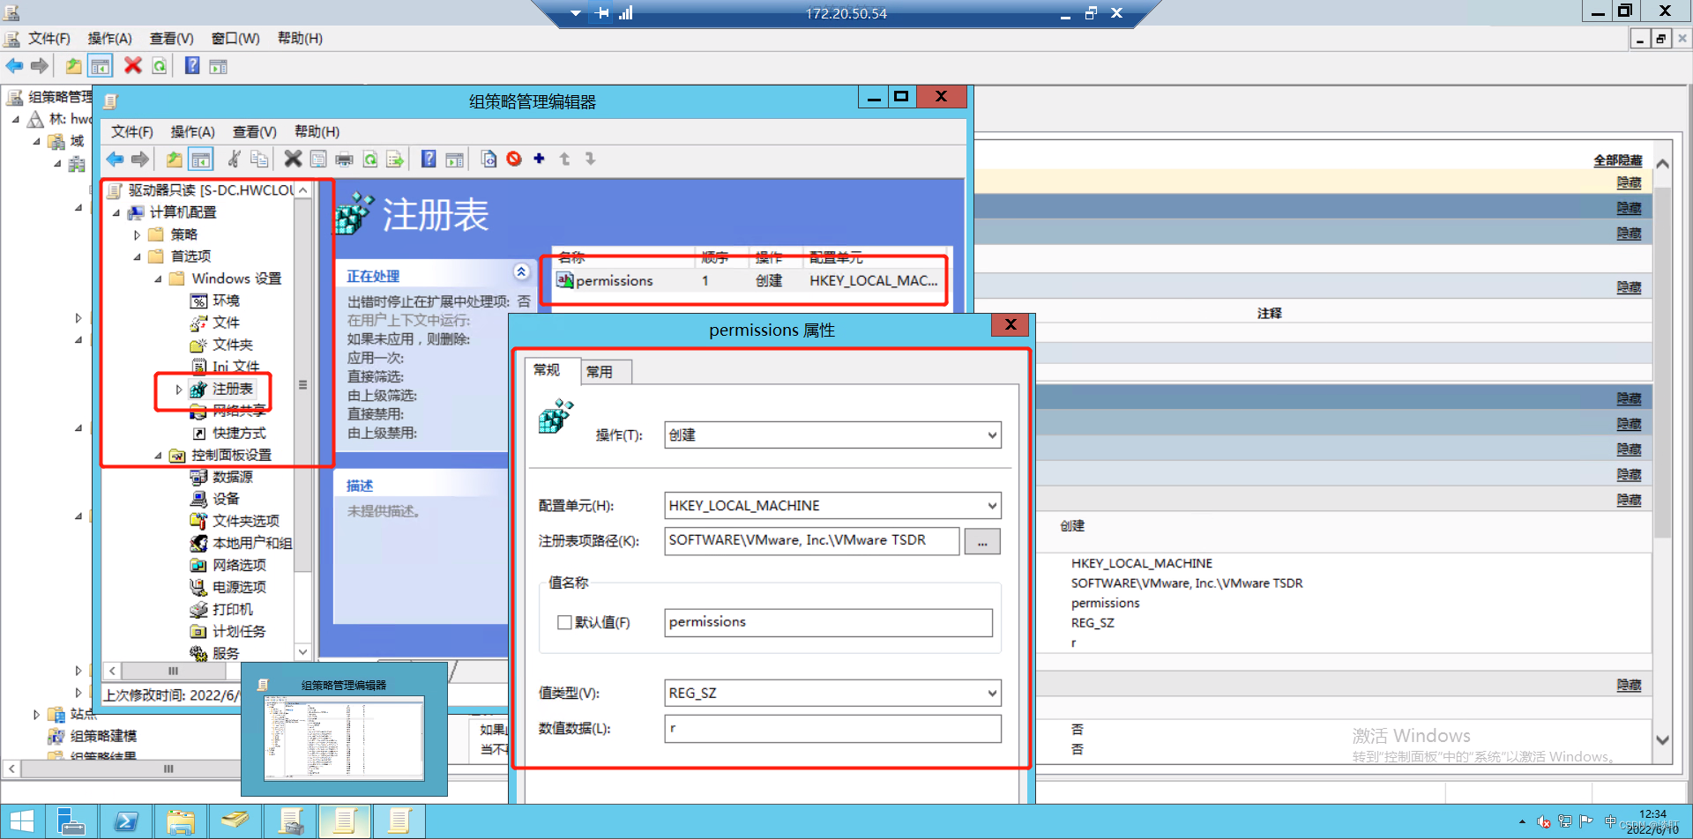
Task: Click the move down arrow in editor toolbar
Action: pos(590,159)
